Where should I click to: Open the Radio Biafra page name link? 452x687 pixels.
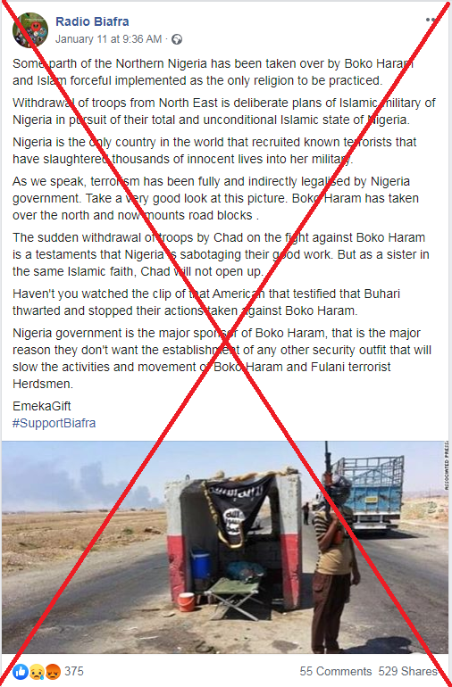pos(92,21)
